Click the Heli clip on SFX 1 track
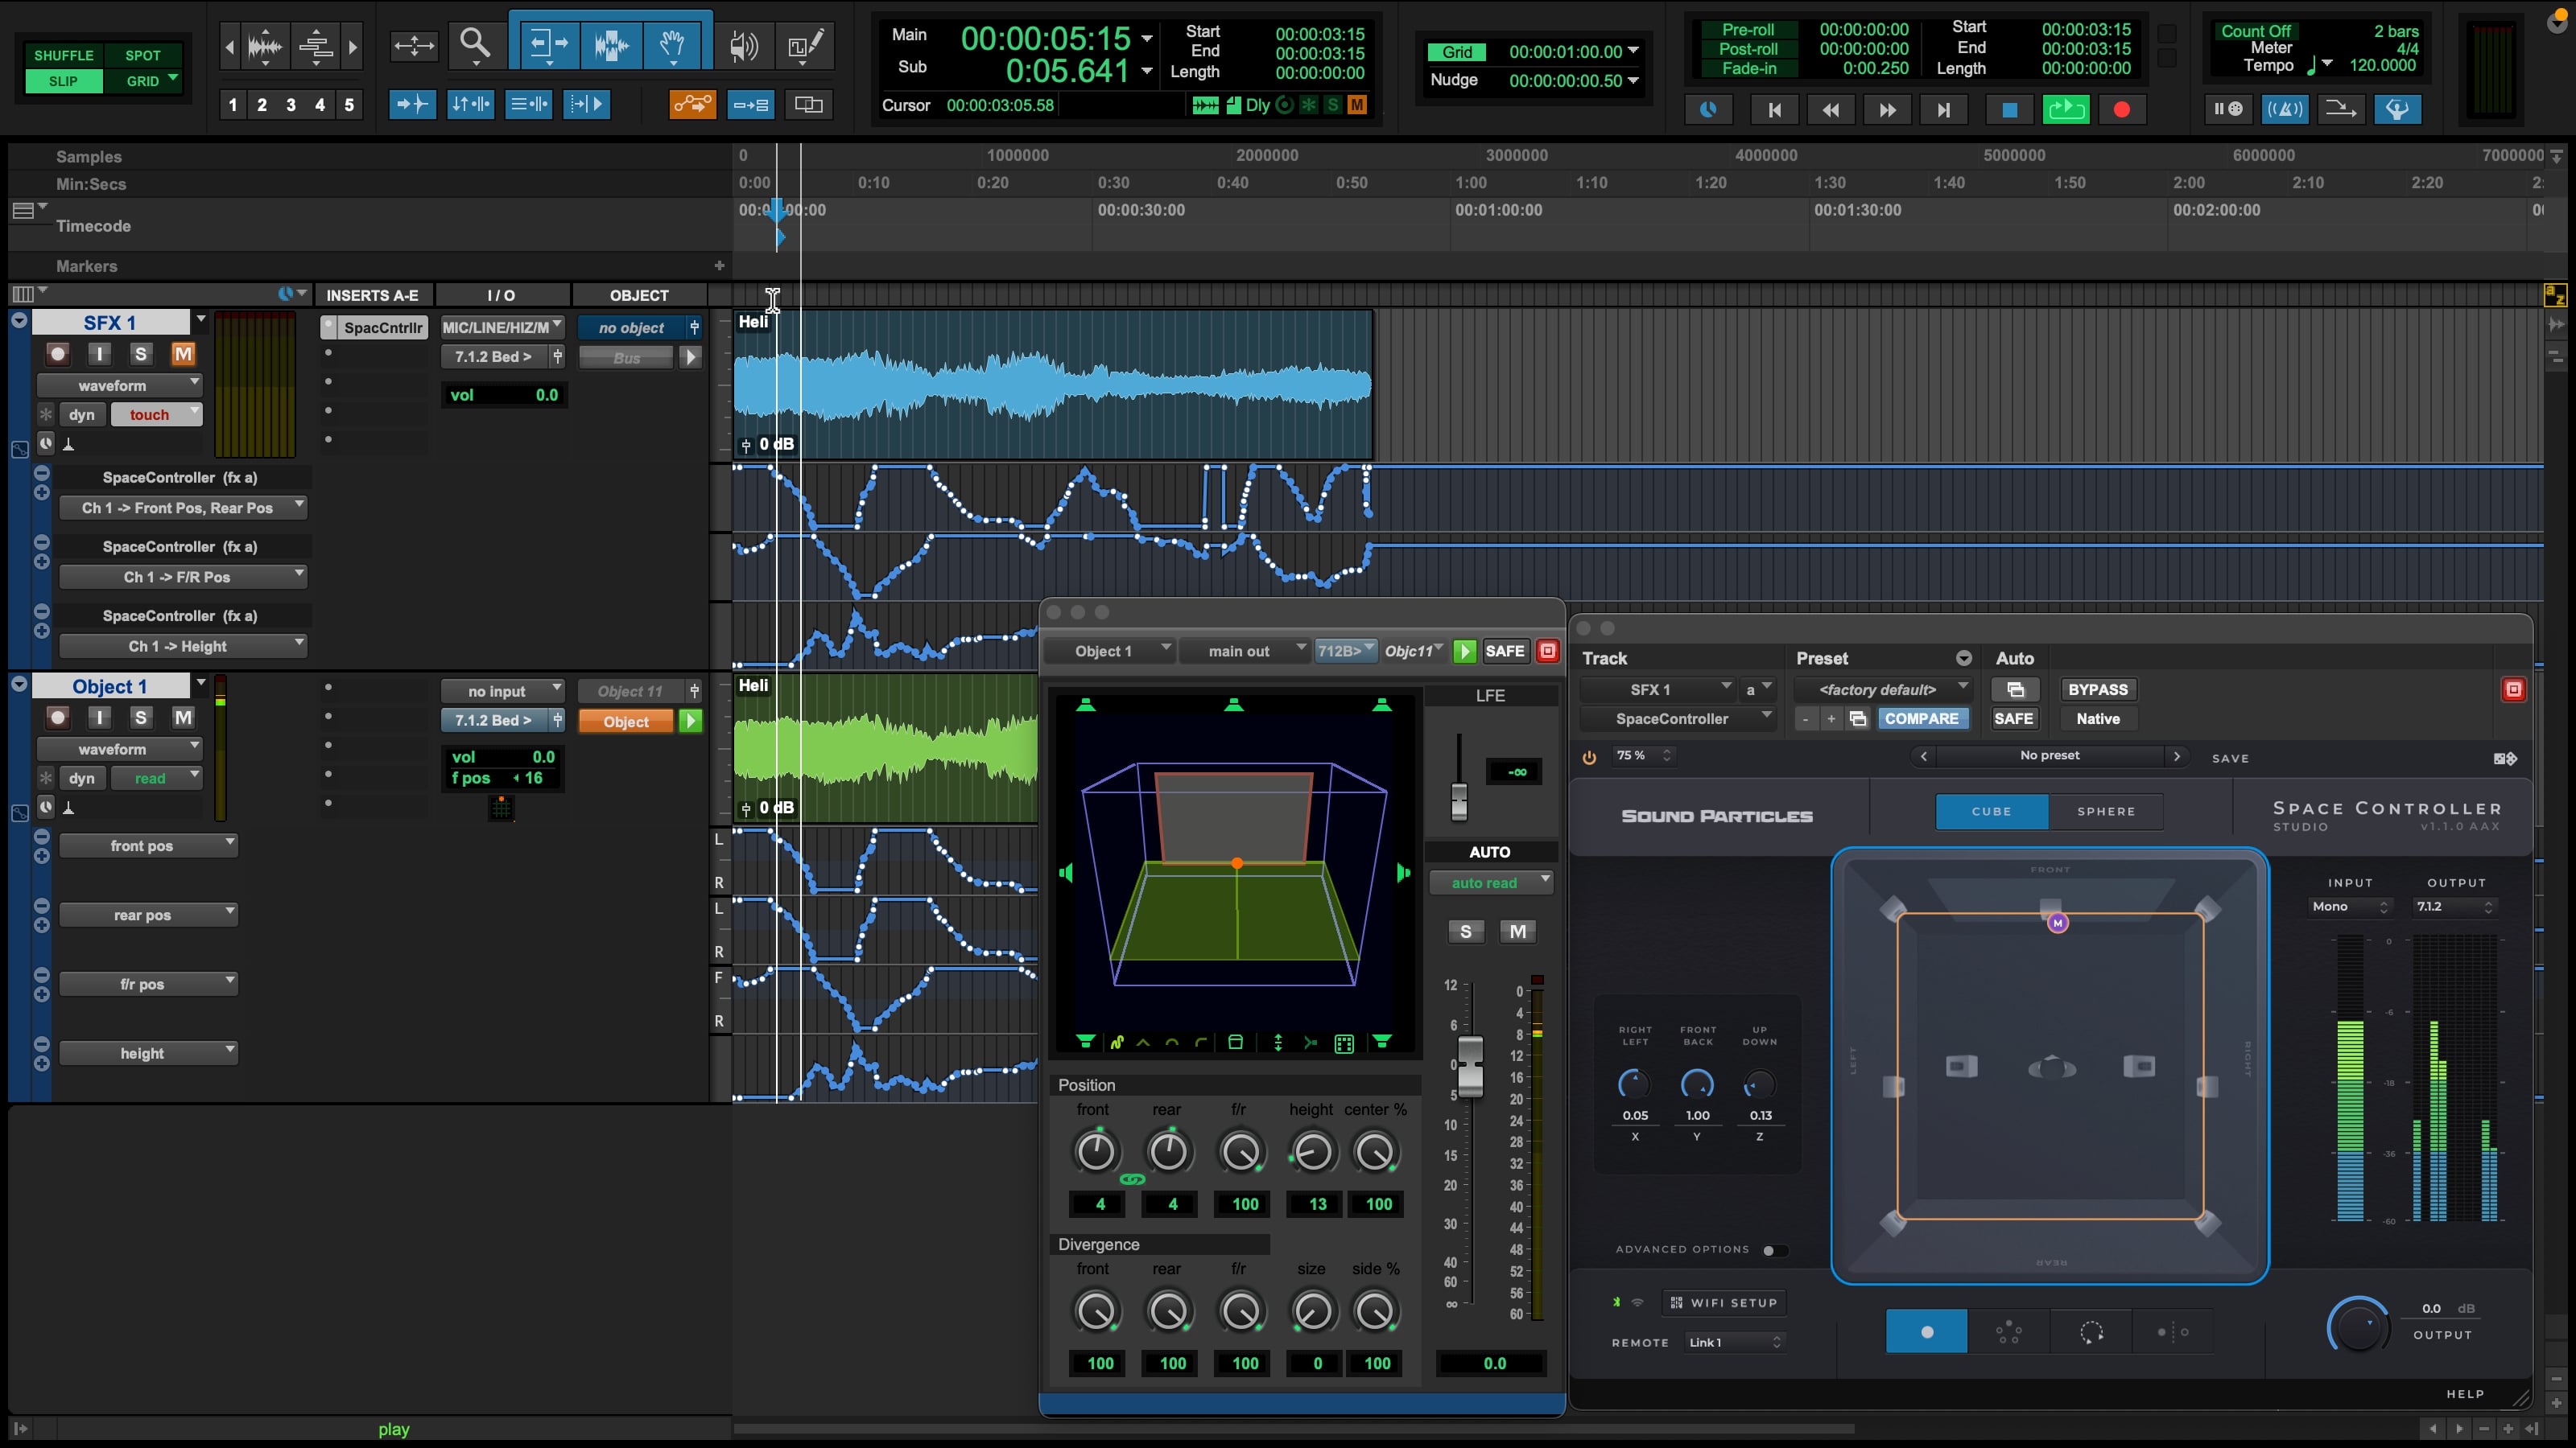 1050,385
